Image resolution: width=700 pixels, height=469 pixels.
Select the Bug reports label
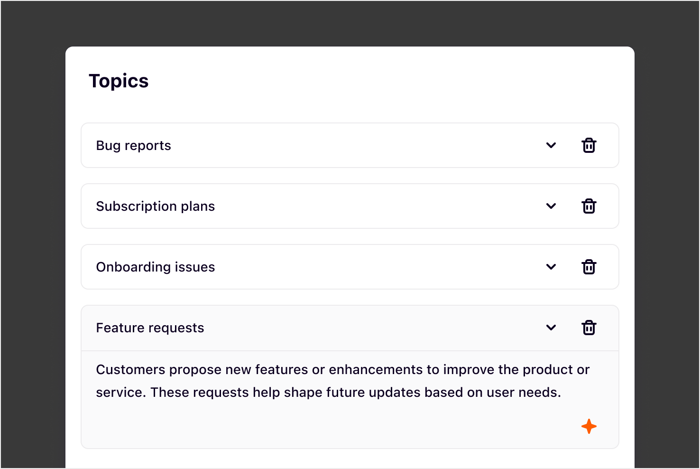click(x=133, y=145)
